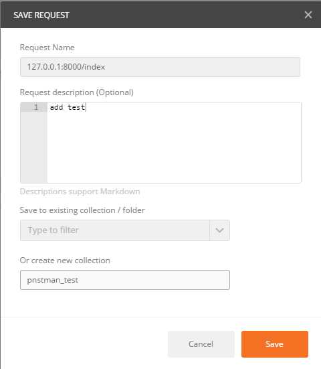The image size is (321, 369).
Task: Click the Request Name input field
Action: click(x=160, y=67)
